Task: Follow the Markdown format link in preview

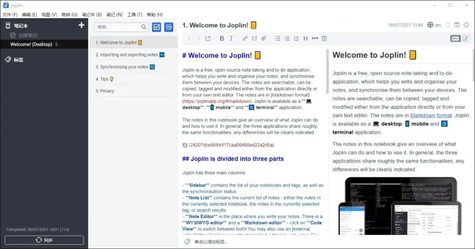Action: [431, 115]
